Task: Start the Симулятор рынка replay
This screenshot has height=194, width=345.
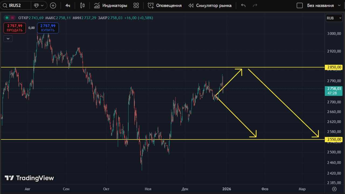Action: click(x=210, y=5)
